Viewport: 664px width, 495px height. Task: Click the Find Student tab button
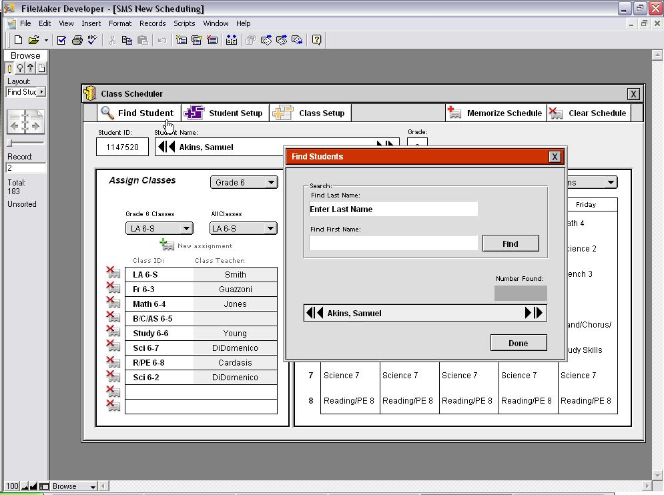click(139, 113)
